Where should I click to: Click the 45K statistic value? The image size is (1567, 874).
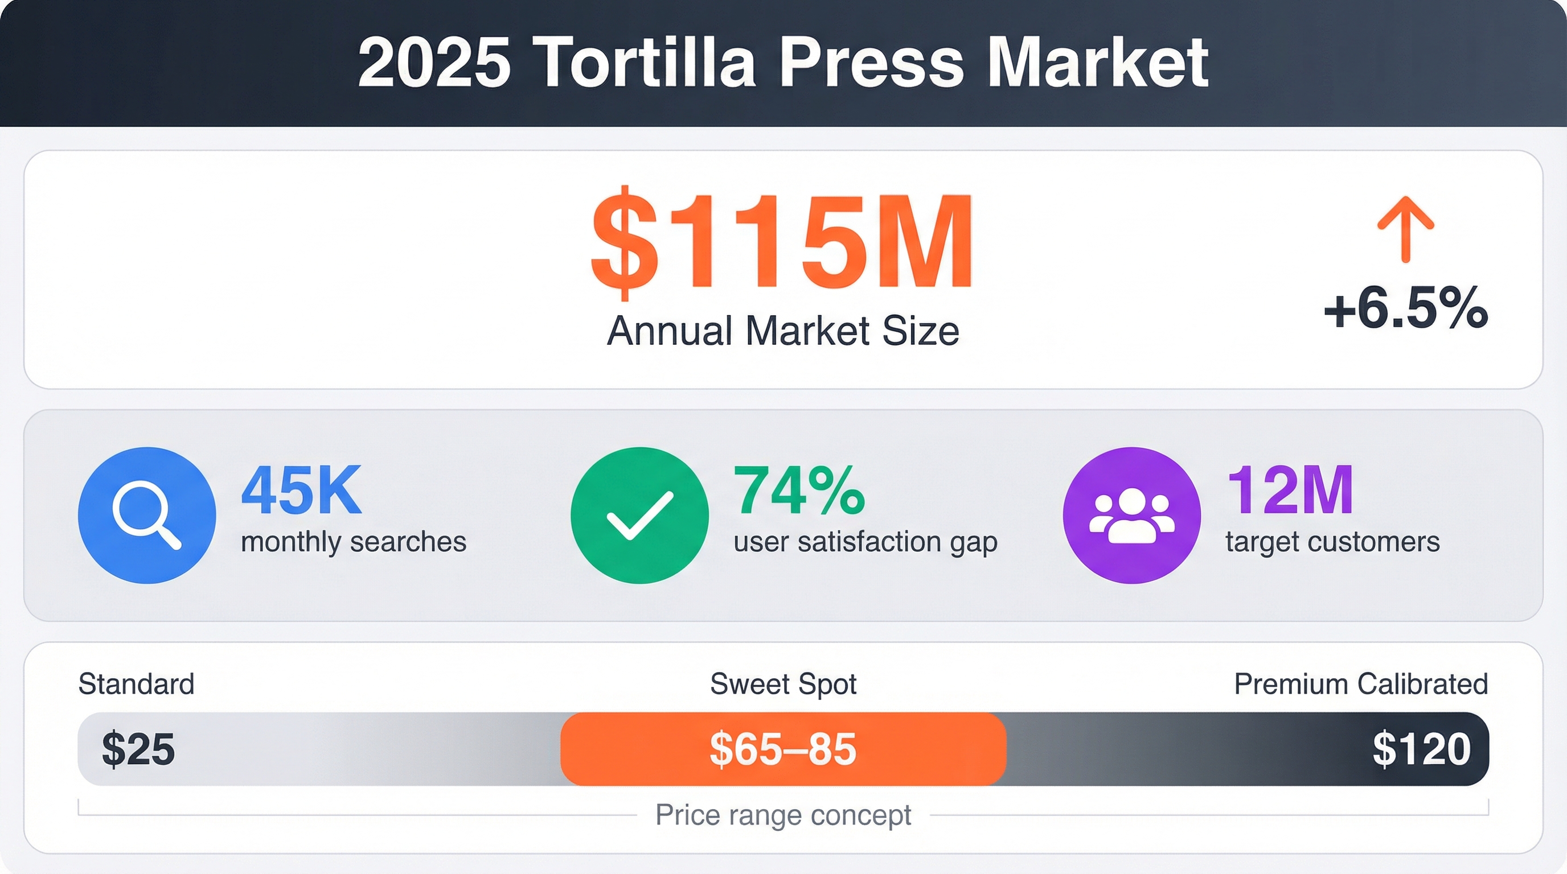pyautogui.click(x=301, y=490)
